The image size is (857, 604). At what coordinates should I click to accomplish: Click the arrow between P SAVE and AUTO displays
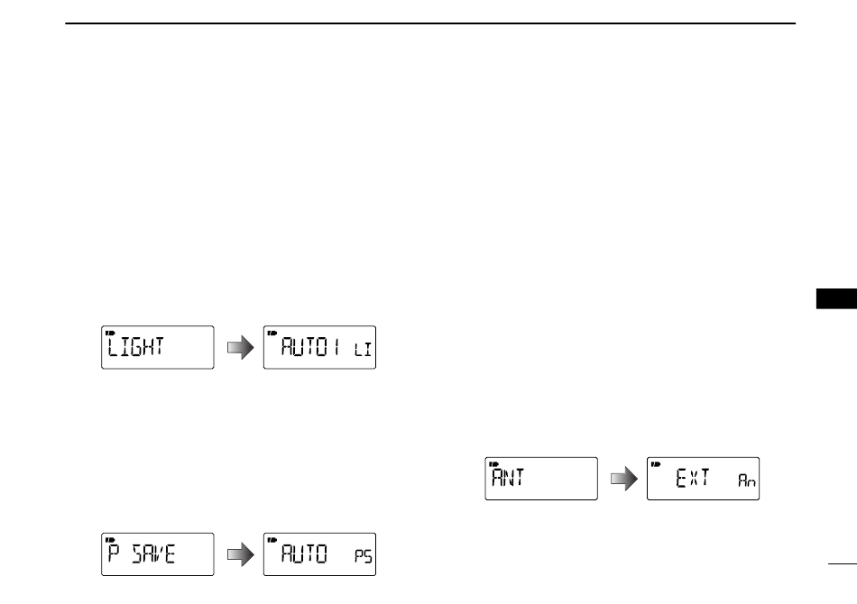tap(241, 554)
